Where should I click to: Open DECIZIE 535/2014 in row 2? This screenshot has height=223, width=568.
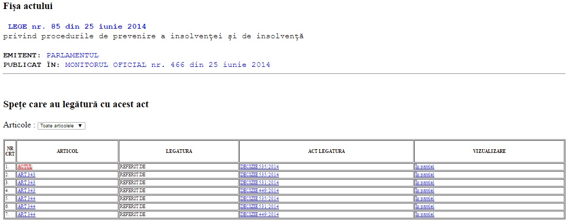259,175
